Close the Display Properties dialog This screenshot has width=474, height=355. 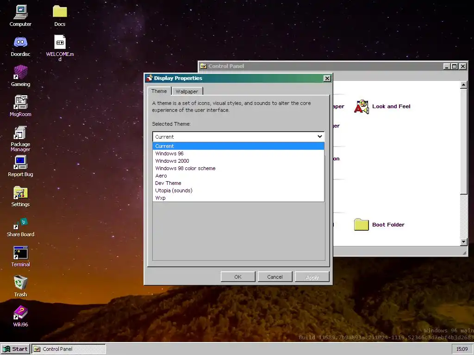click(x=327, y=79)
